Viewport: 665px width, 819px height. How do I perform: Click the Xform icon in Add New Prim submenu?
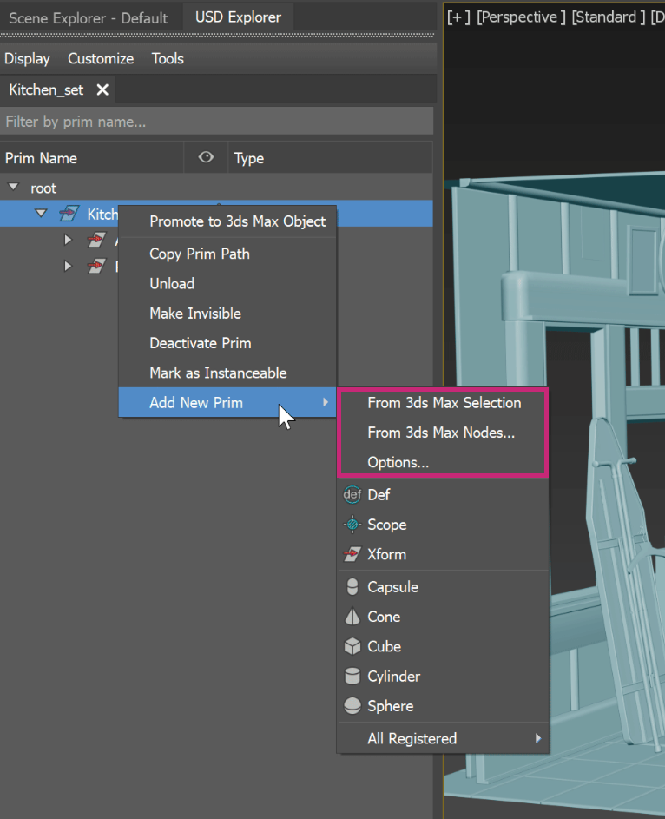[x=352, y=554]
